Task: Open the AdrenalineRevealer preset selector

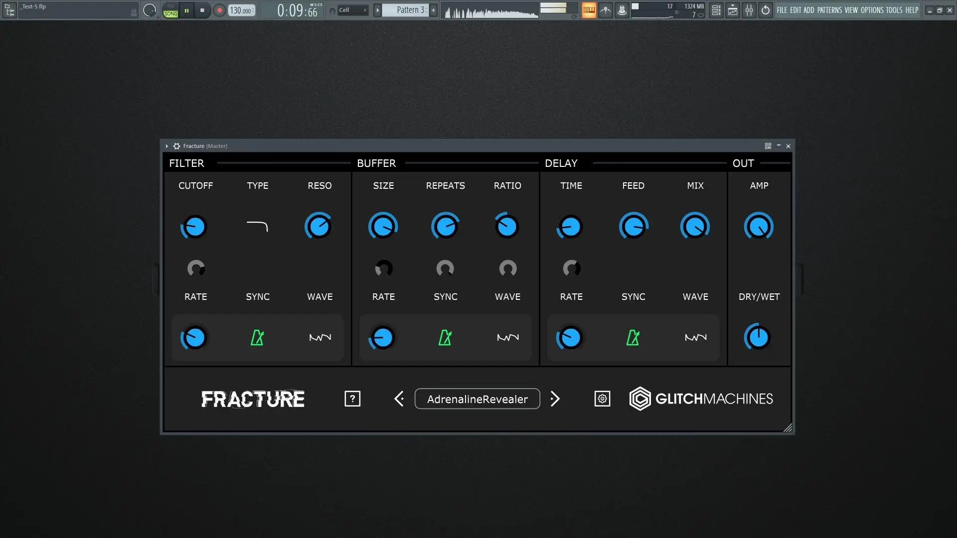Action: pos(477,399)
